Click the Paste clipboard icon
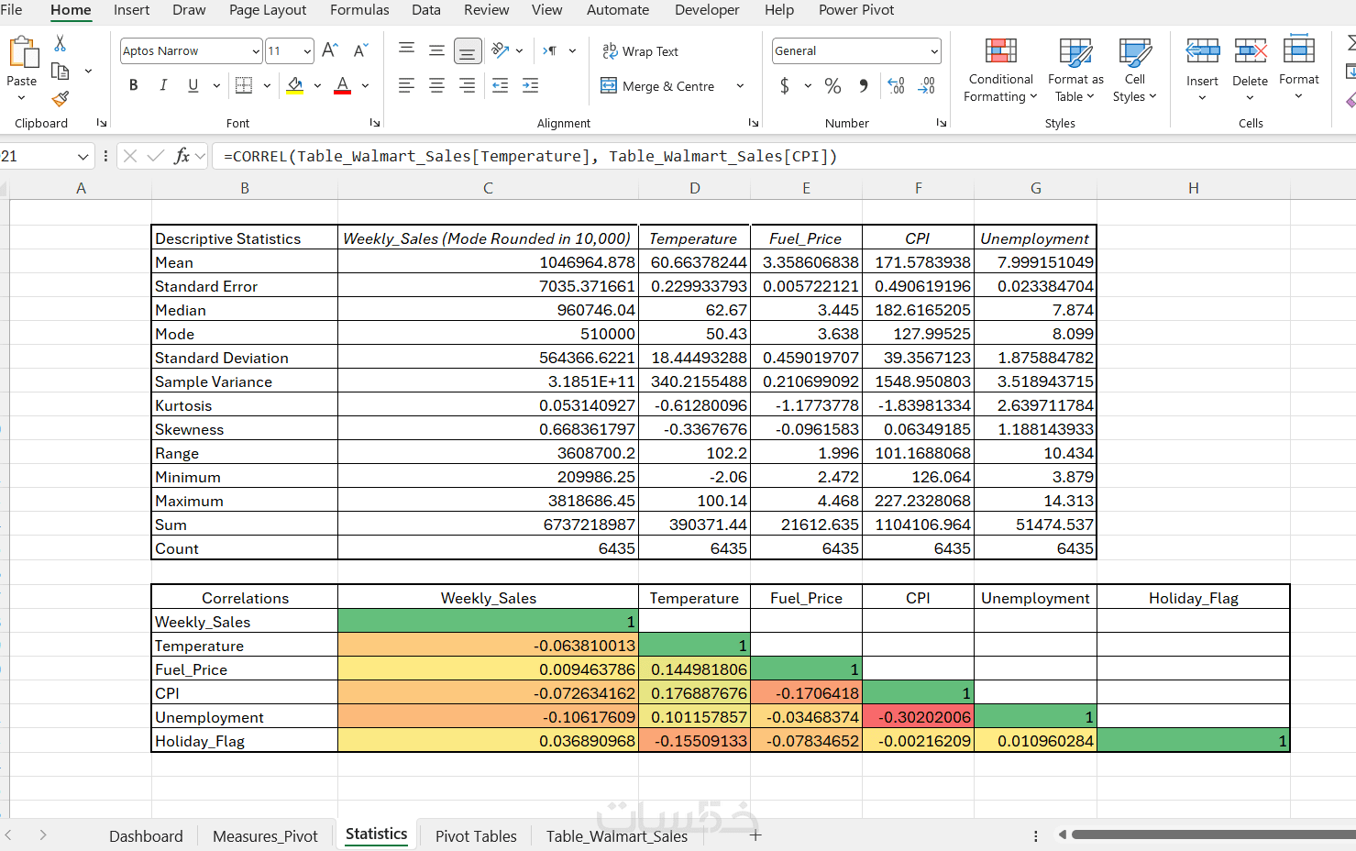 tap(22, 53)
